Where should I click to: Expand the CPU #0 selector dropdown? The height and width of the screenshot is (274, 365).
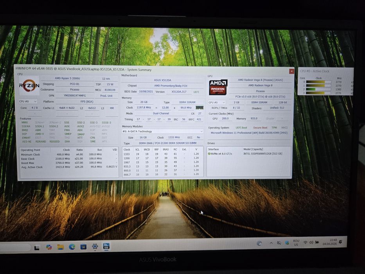point(28,102)
